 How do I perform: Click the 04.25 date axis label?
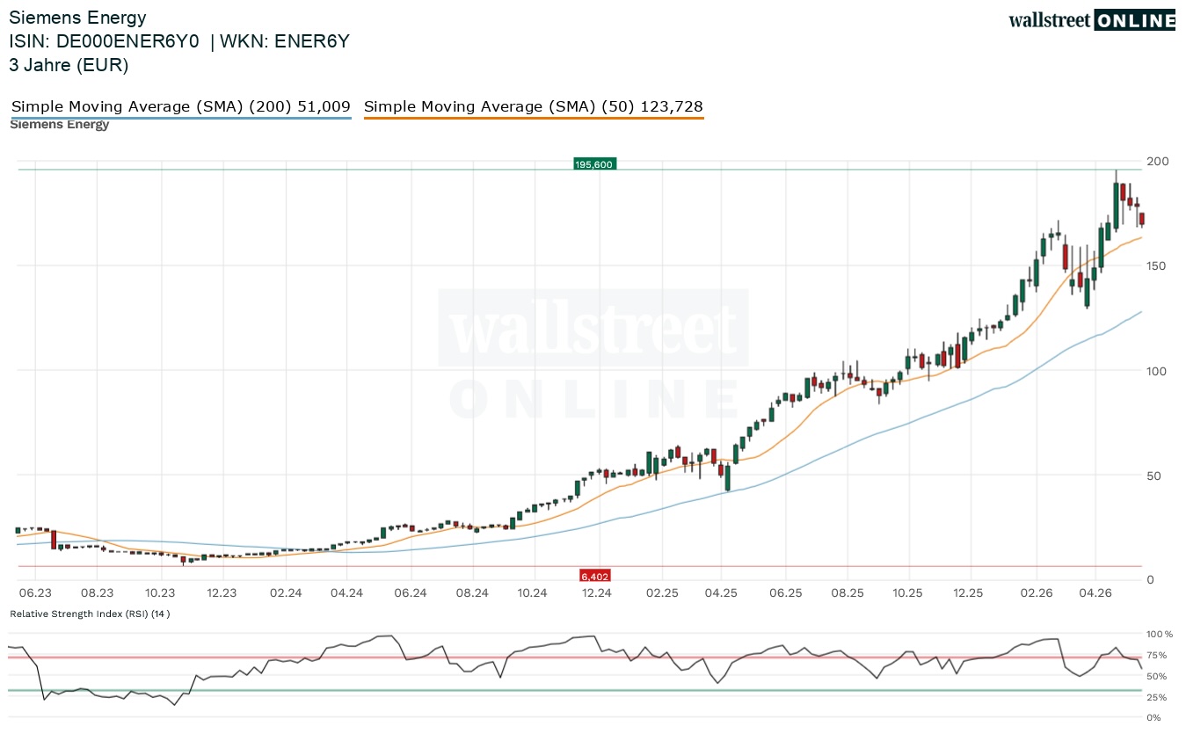click(x=721, y=593)
